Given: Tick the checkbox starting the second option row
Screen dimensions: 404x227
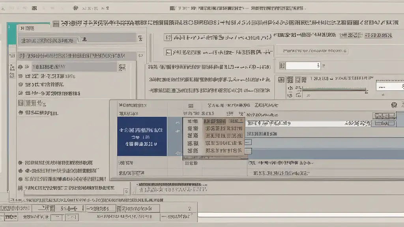Looking at the screenshot, I should point(168,52).
